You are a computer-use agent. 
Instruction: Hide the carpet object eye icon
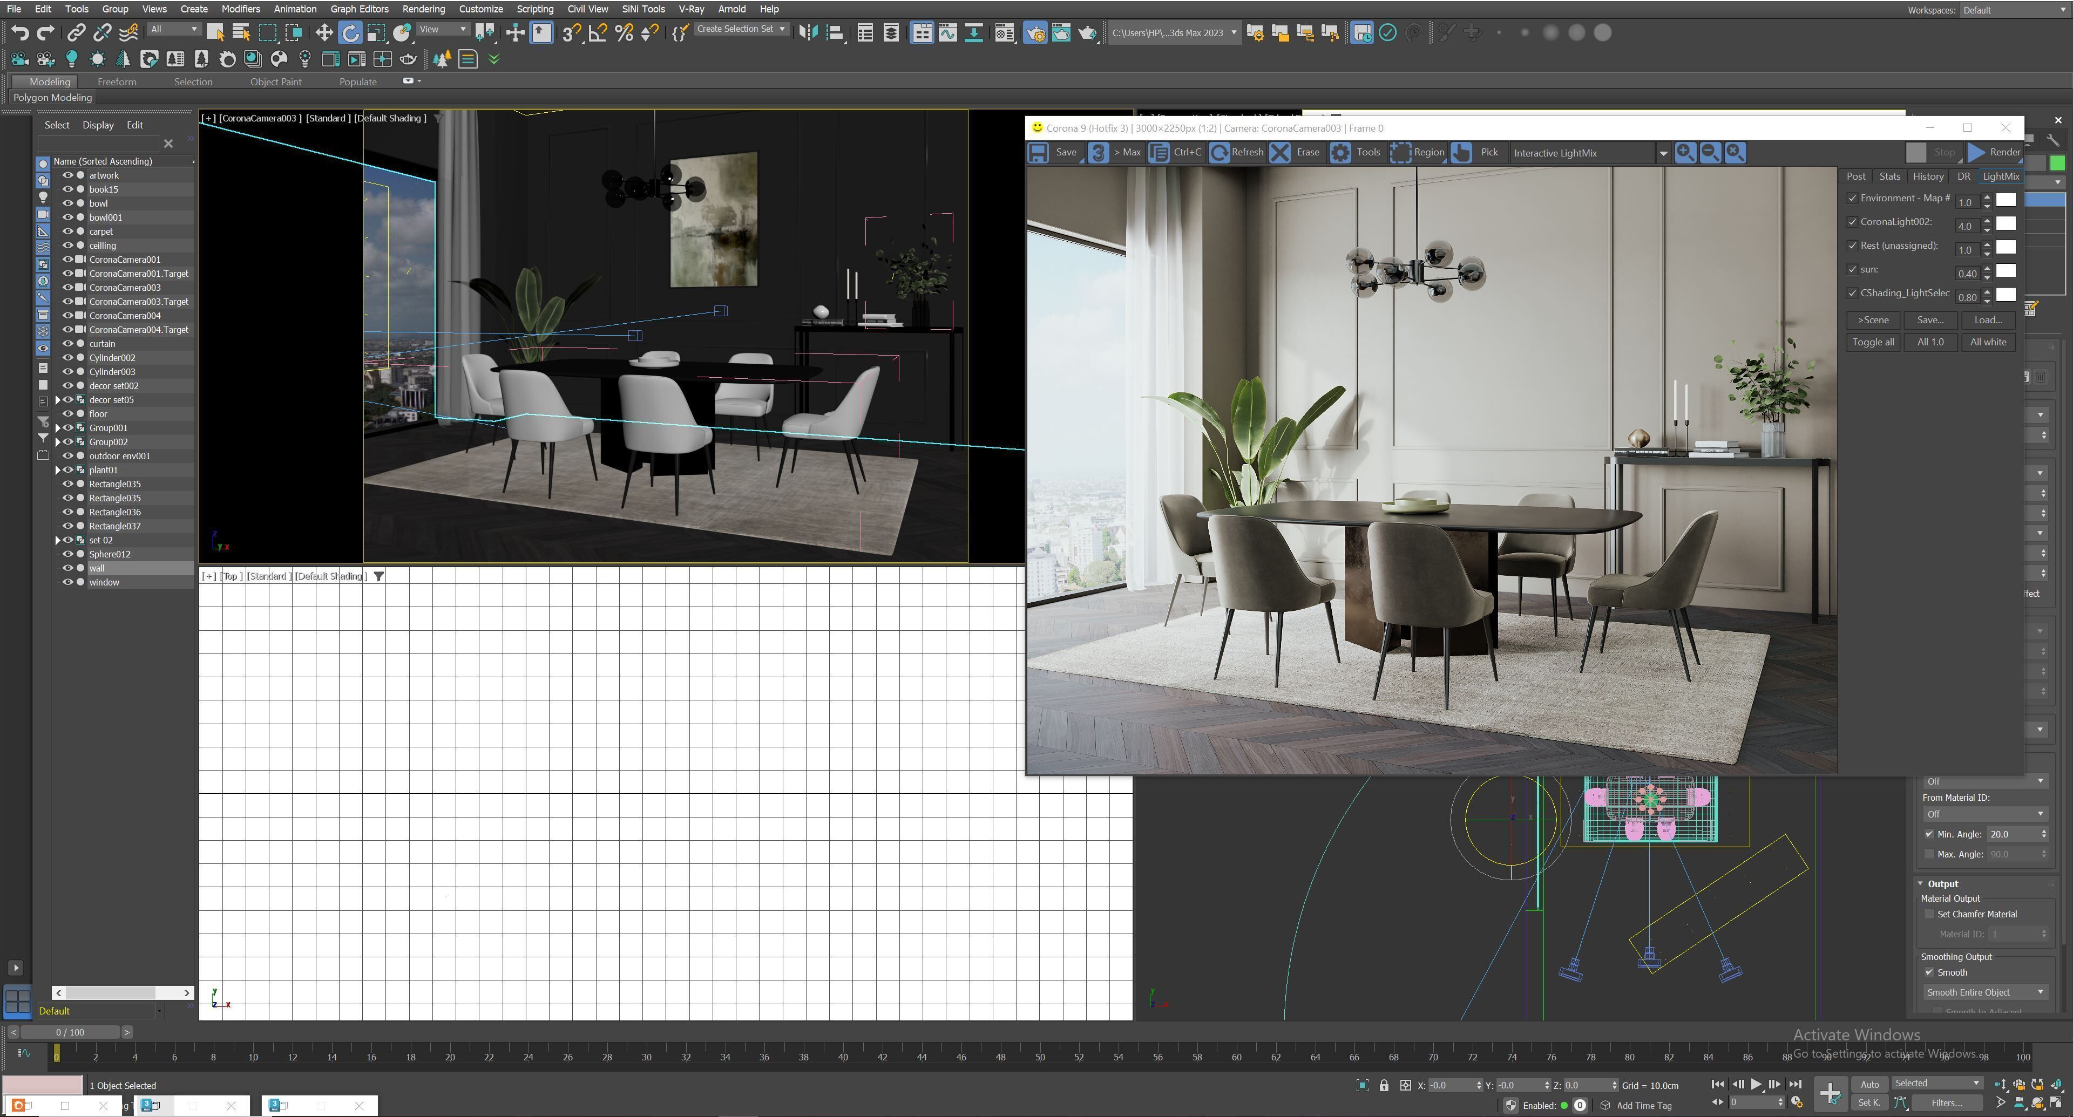[67, 231]
